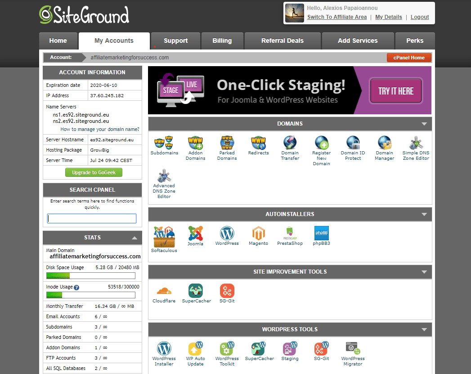This screenshot has width=471, height=374.
Task: Open the Redirects tool
Action: [x=258, y=145]
